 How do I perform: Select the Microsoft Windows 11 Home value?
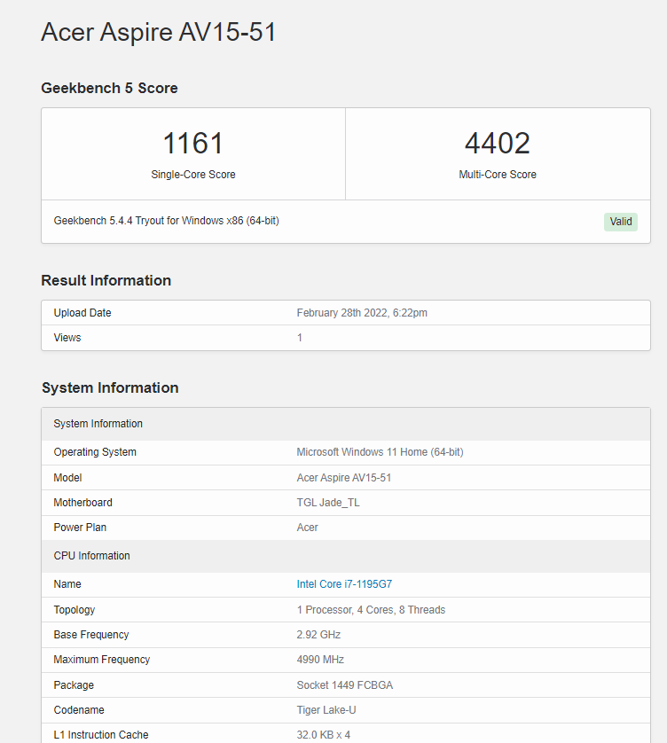click(380, 452)
